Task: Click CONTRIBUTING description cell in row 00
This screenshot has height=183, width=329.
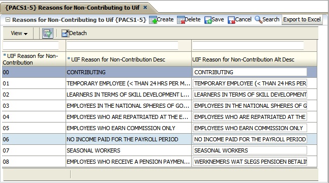Action: pos(129,72)
